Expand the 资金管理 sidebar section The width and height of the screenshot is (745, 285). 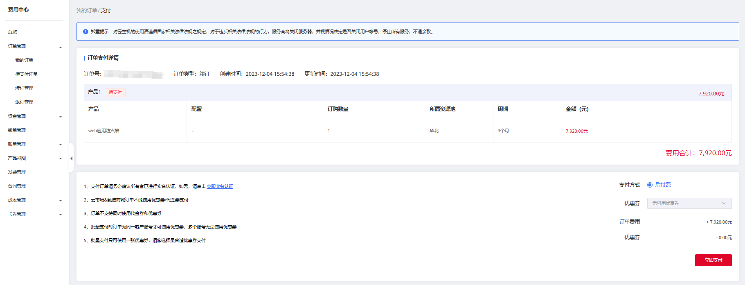click(x=34, y=117)
